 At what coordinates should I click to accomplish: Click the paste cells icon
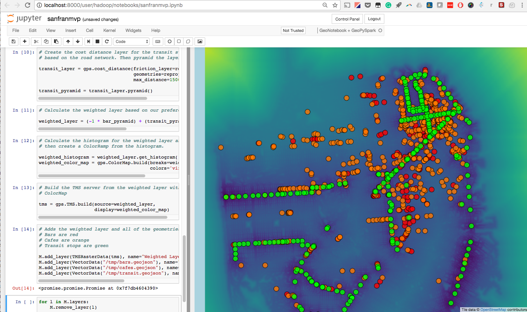point(56,41)
